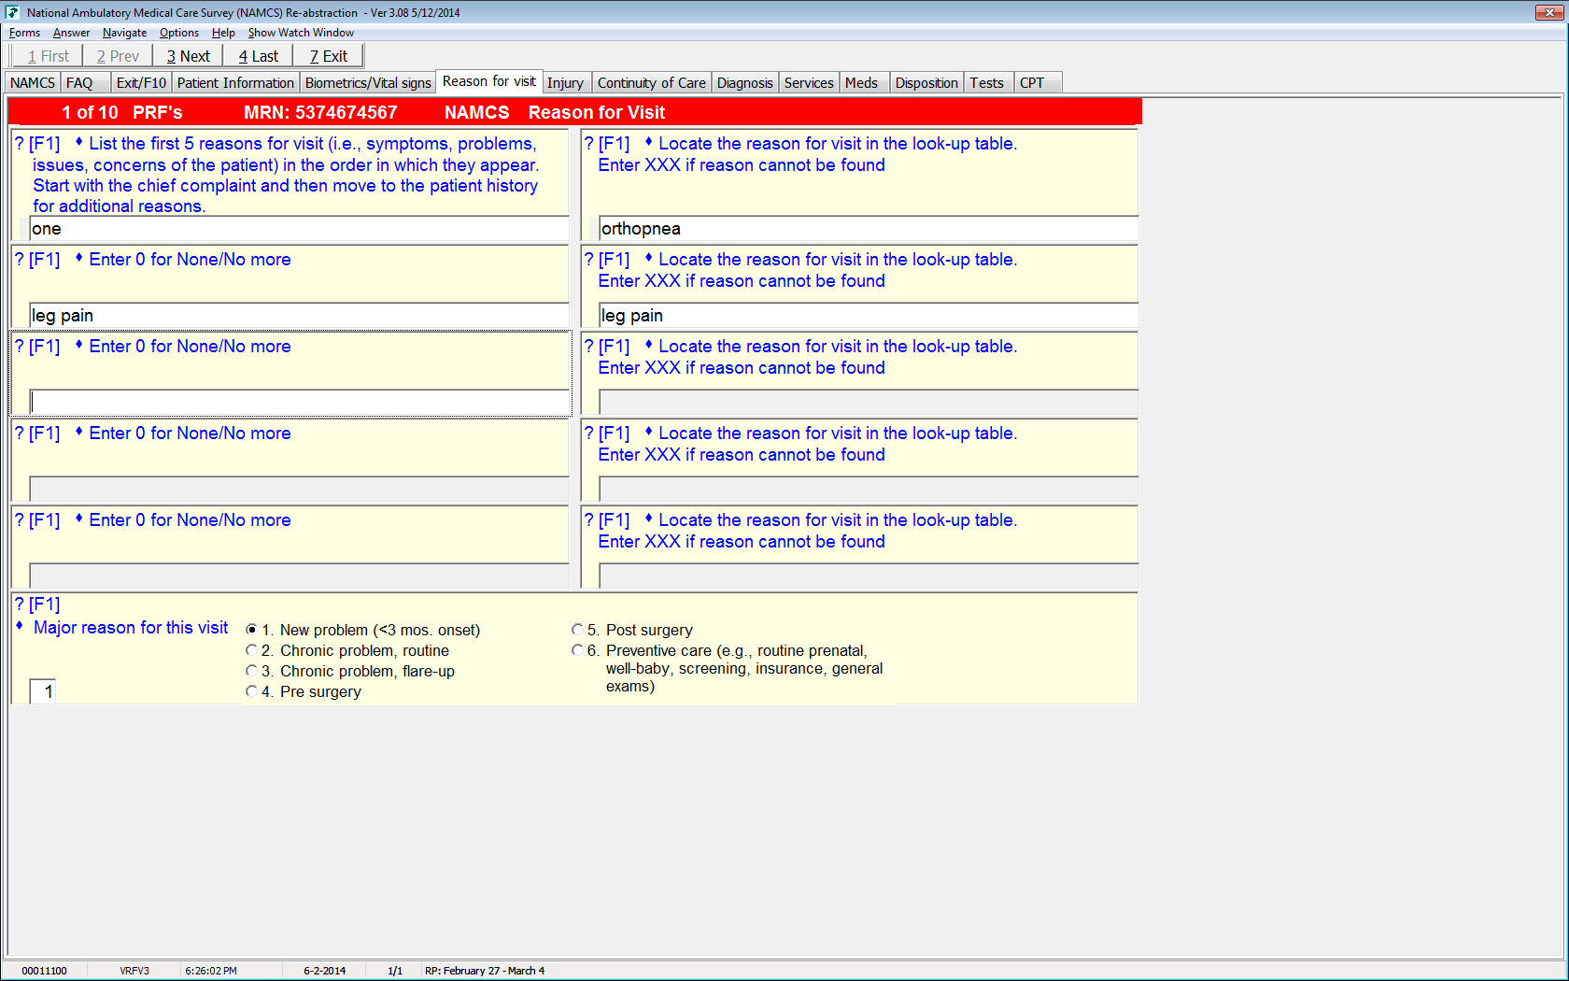Click '1 of 10 PRF's' header text

point(122,113)
